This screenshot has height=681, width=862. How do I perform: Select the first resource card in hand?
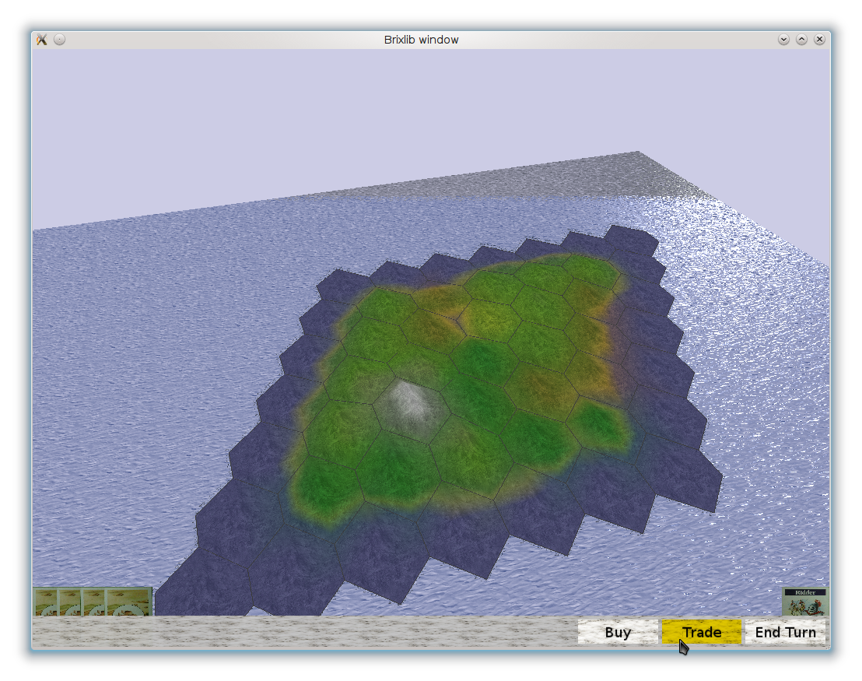pyautogui.click(x=45, y=602)
